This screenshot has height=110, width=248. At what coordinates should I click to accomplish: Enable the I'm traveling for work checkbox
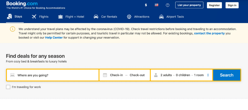pos(8,87)
